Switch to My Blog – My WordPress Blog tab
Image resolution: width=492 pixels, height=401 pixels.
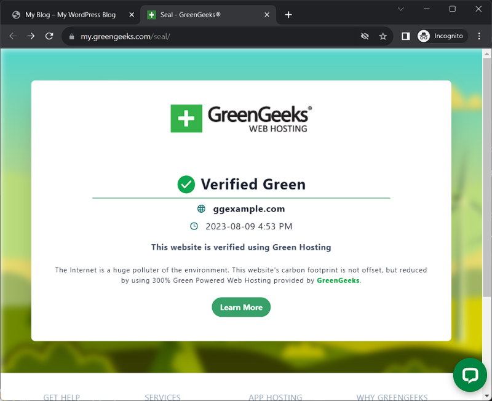pyautogui.click(x=70, y=15)
